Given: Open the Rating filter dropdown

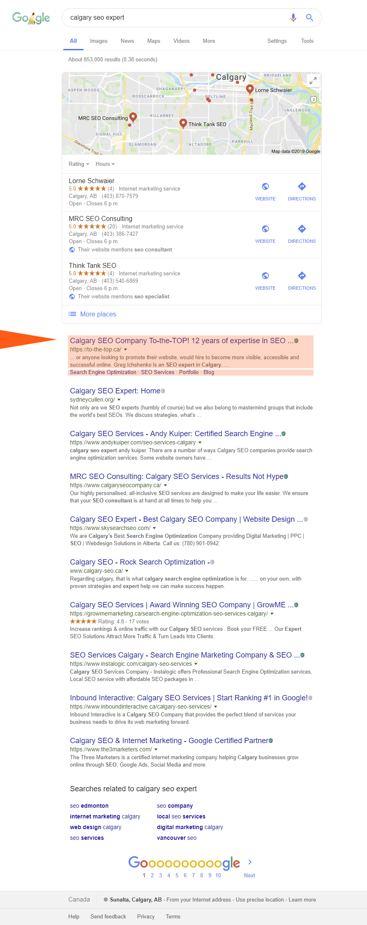Looking at the screenshot, I should pyautogui.click(x=79, y=164).
